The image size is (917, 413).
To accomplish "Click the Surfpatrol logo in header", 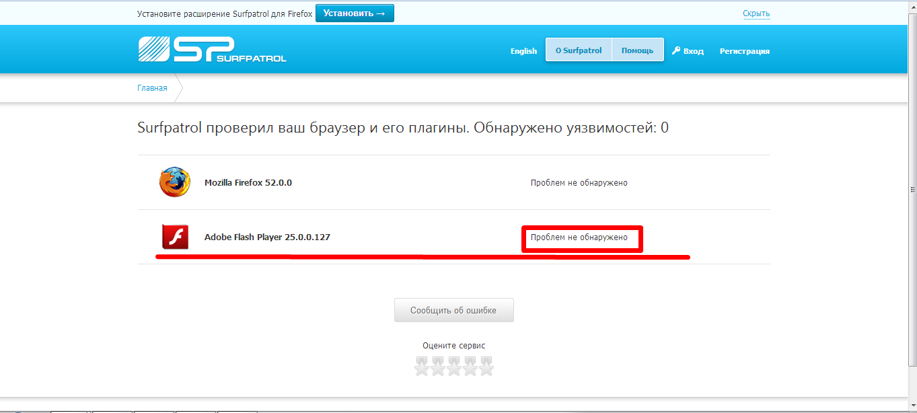I will pos(212,49).
